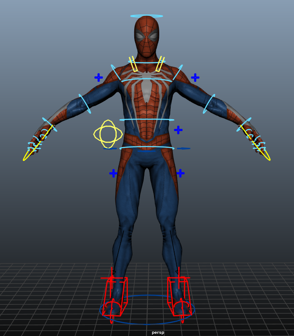Click the blue plus locator beside screen-left thigh
Image resolution: width=294 pixels, height=336 pixels.
[113, 173]
